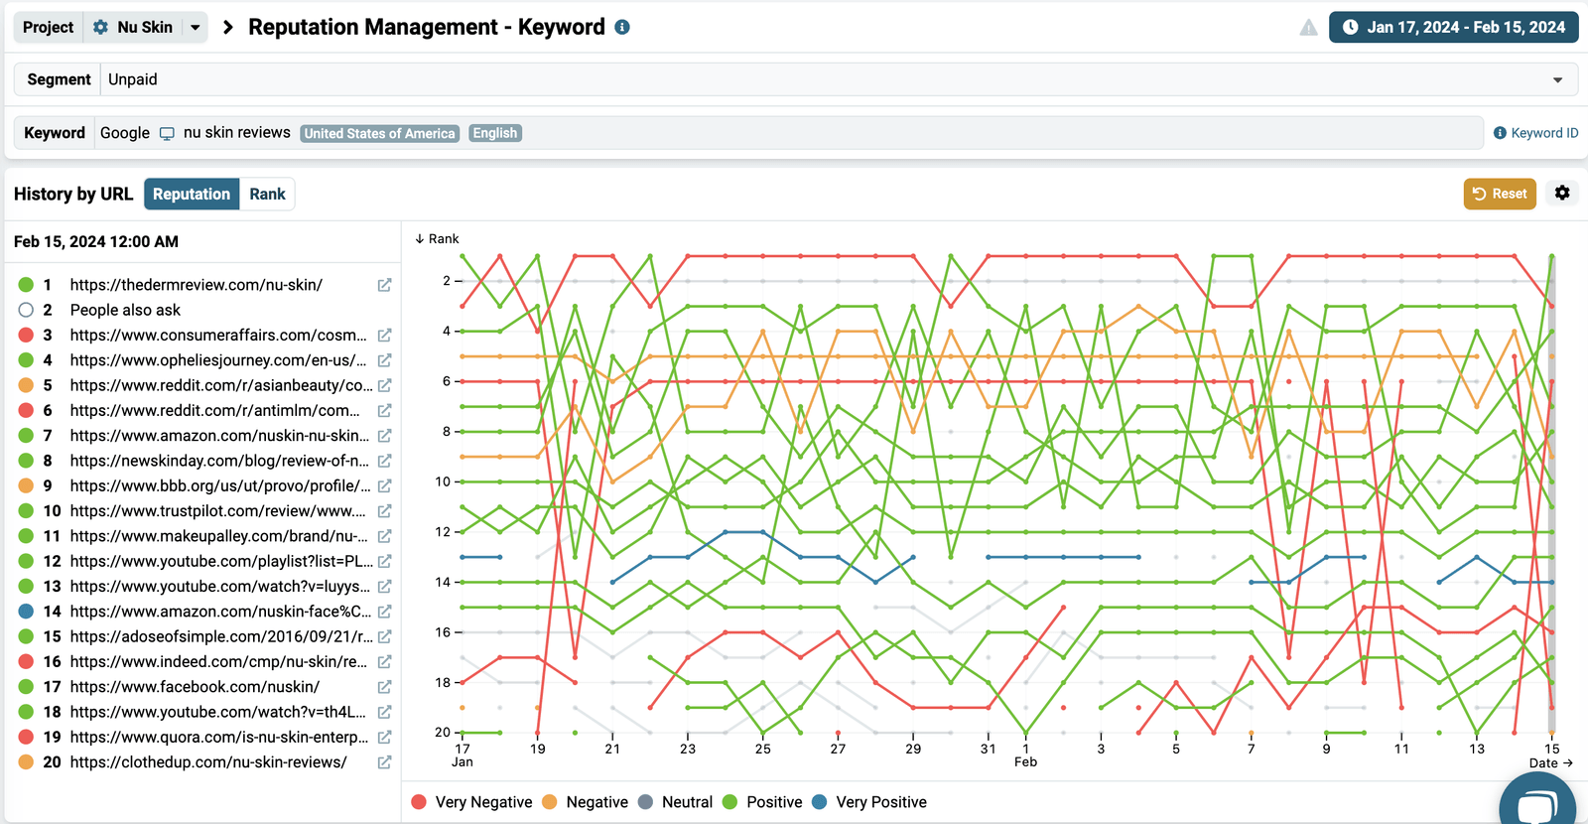1588x824 pixels.
Task: Toggle Neutral series in legend
Action: pyautogui.click(x=675, y=802)
